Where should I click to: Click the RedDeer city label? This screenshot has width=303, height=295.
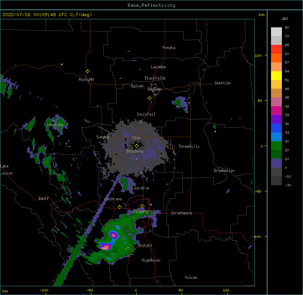155,89
